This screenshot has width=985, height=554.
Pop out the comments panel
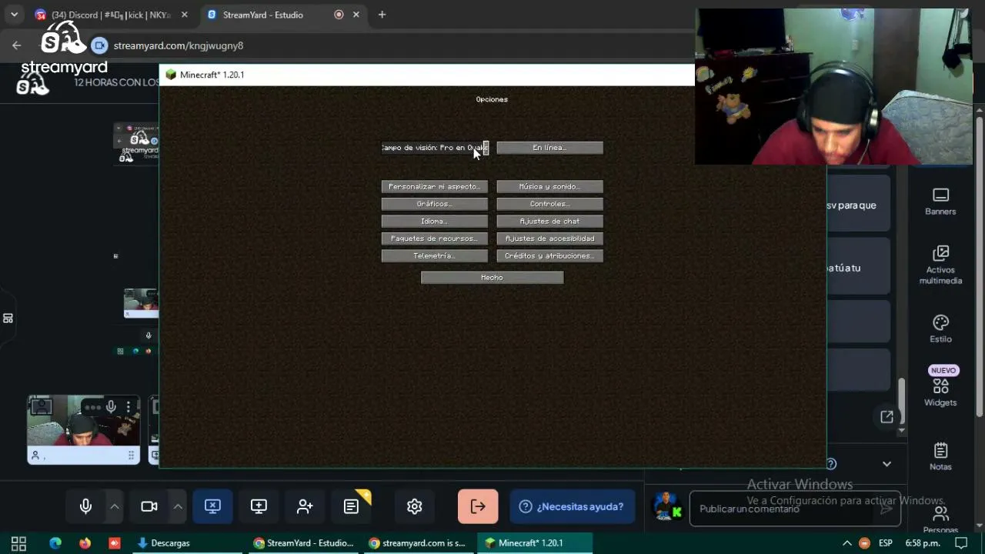(x=886, y=417)
